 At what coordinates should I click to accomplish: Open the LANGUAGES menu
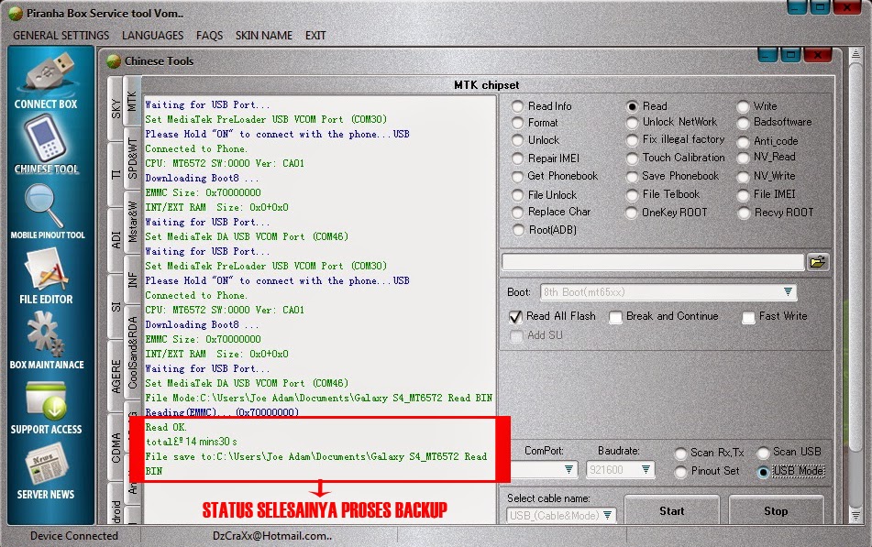[x=153, y=35]
